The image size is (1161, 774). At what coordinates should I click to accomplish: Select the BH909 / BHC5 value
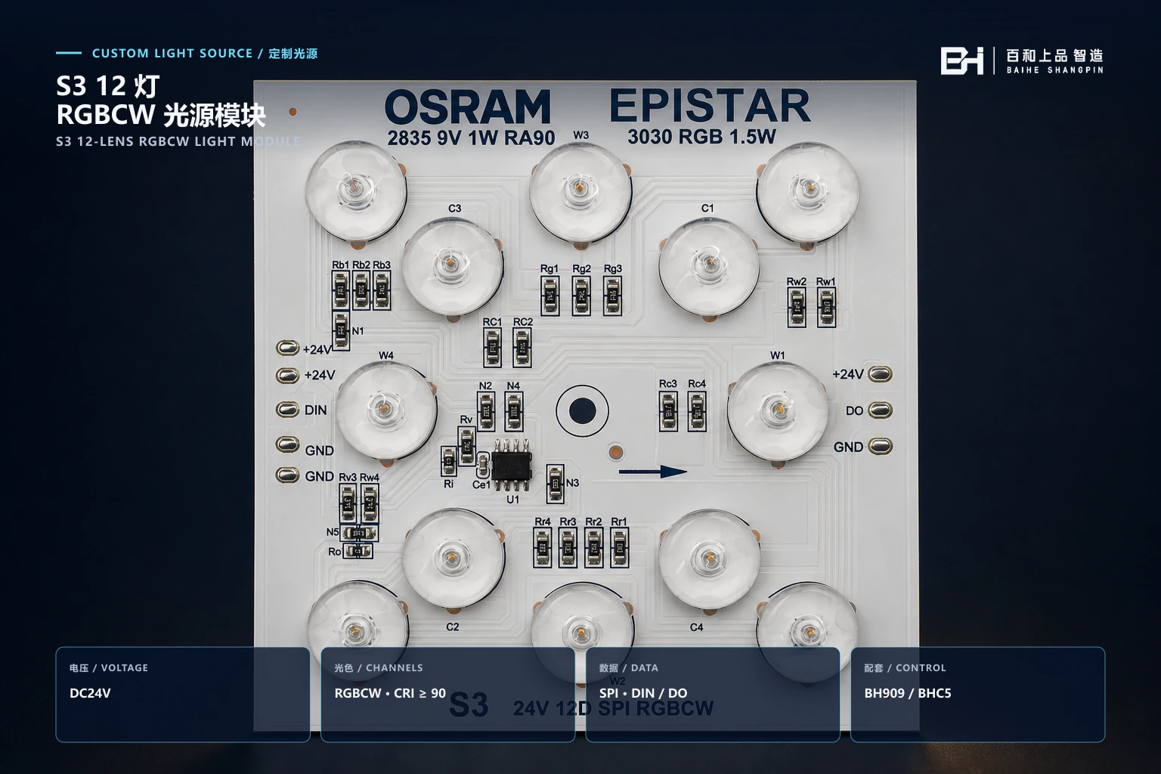click(x=908, y=693)
